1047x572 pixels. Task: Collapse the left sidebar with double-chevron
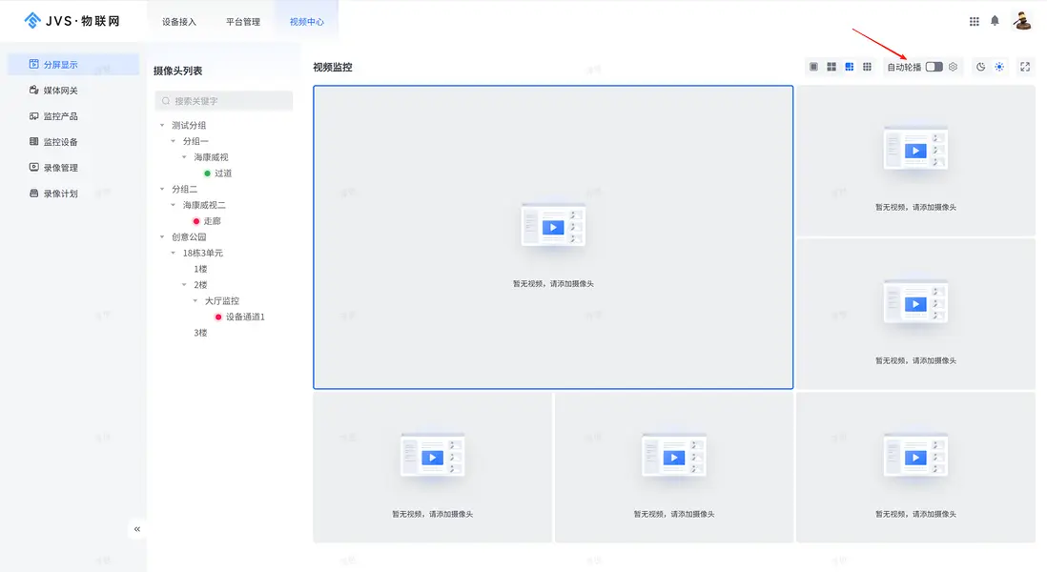pyautogui.click(x=137, y=529)
